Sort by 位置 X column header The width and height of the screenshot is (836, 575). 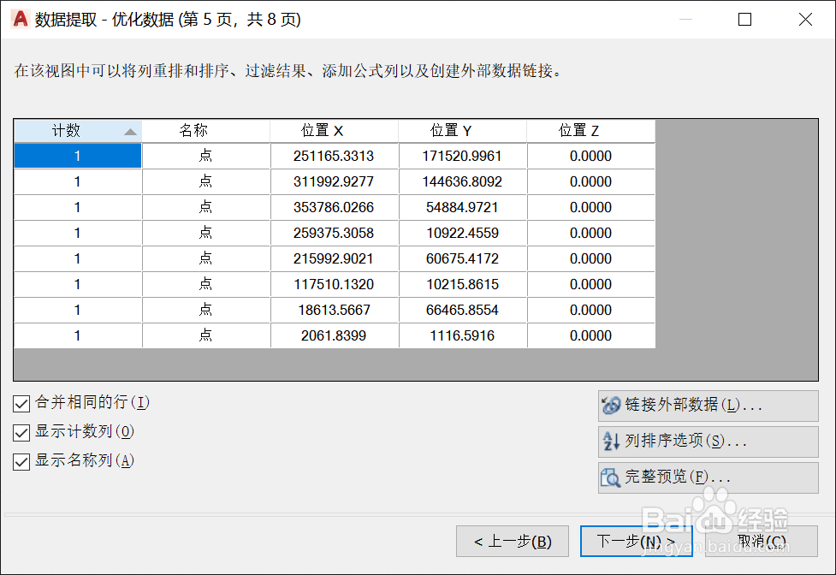335,131
